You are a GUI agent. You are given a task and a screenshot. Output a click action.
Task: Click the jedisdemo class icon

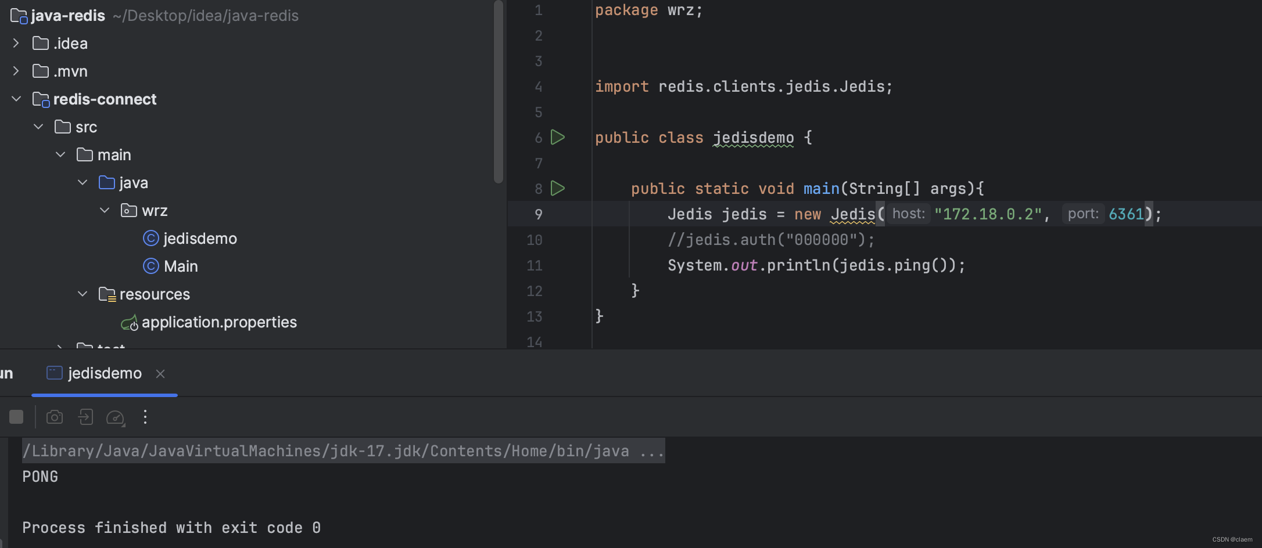point(151,239)
